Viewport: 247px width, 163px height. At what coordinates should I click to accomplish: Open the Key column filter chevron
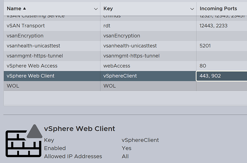[x=192, y=9]
